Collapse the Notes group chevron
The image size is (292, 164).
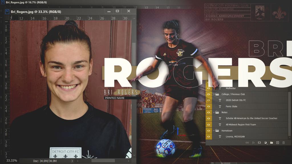[214, 112]
